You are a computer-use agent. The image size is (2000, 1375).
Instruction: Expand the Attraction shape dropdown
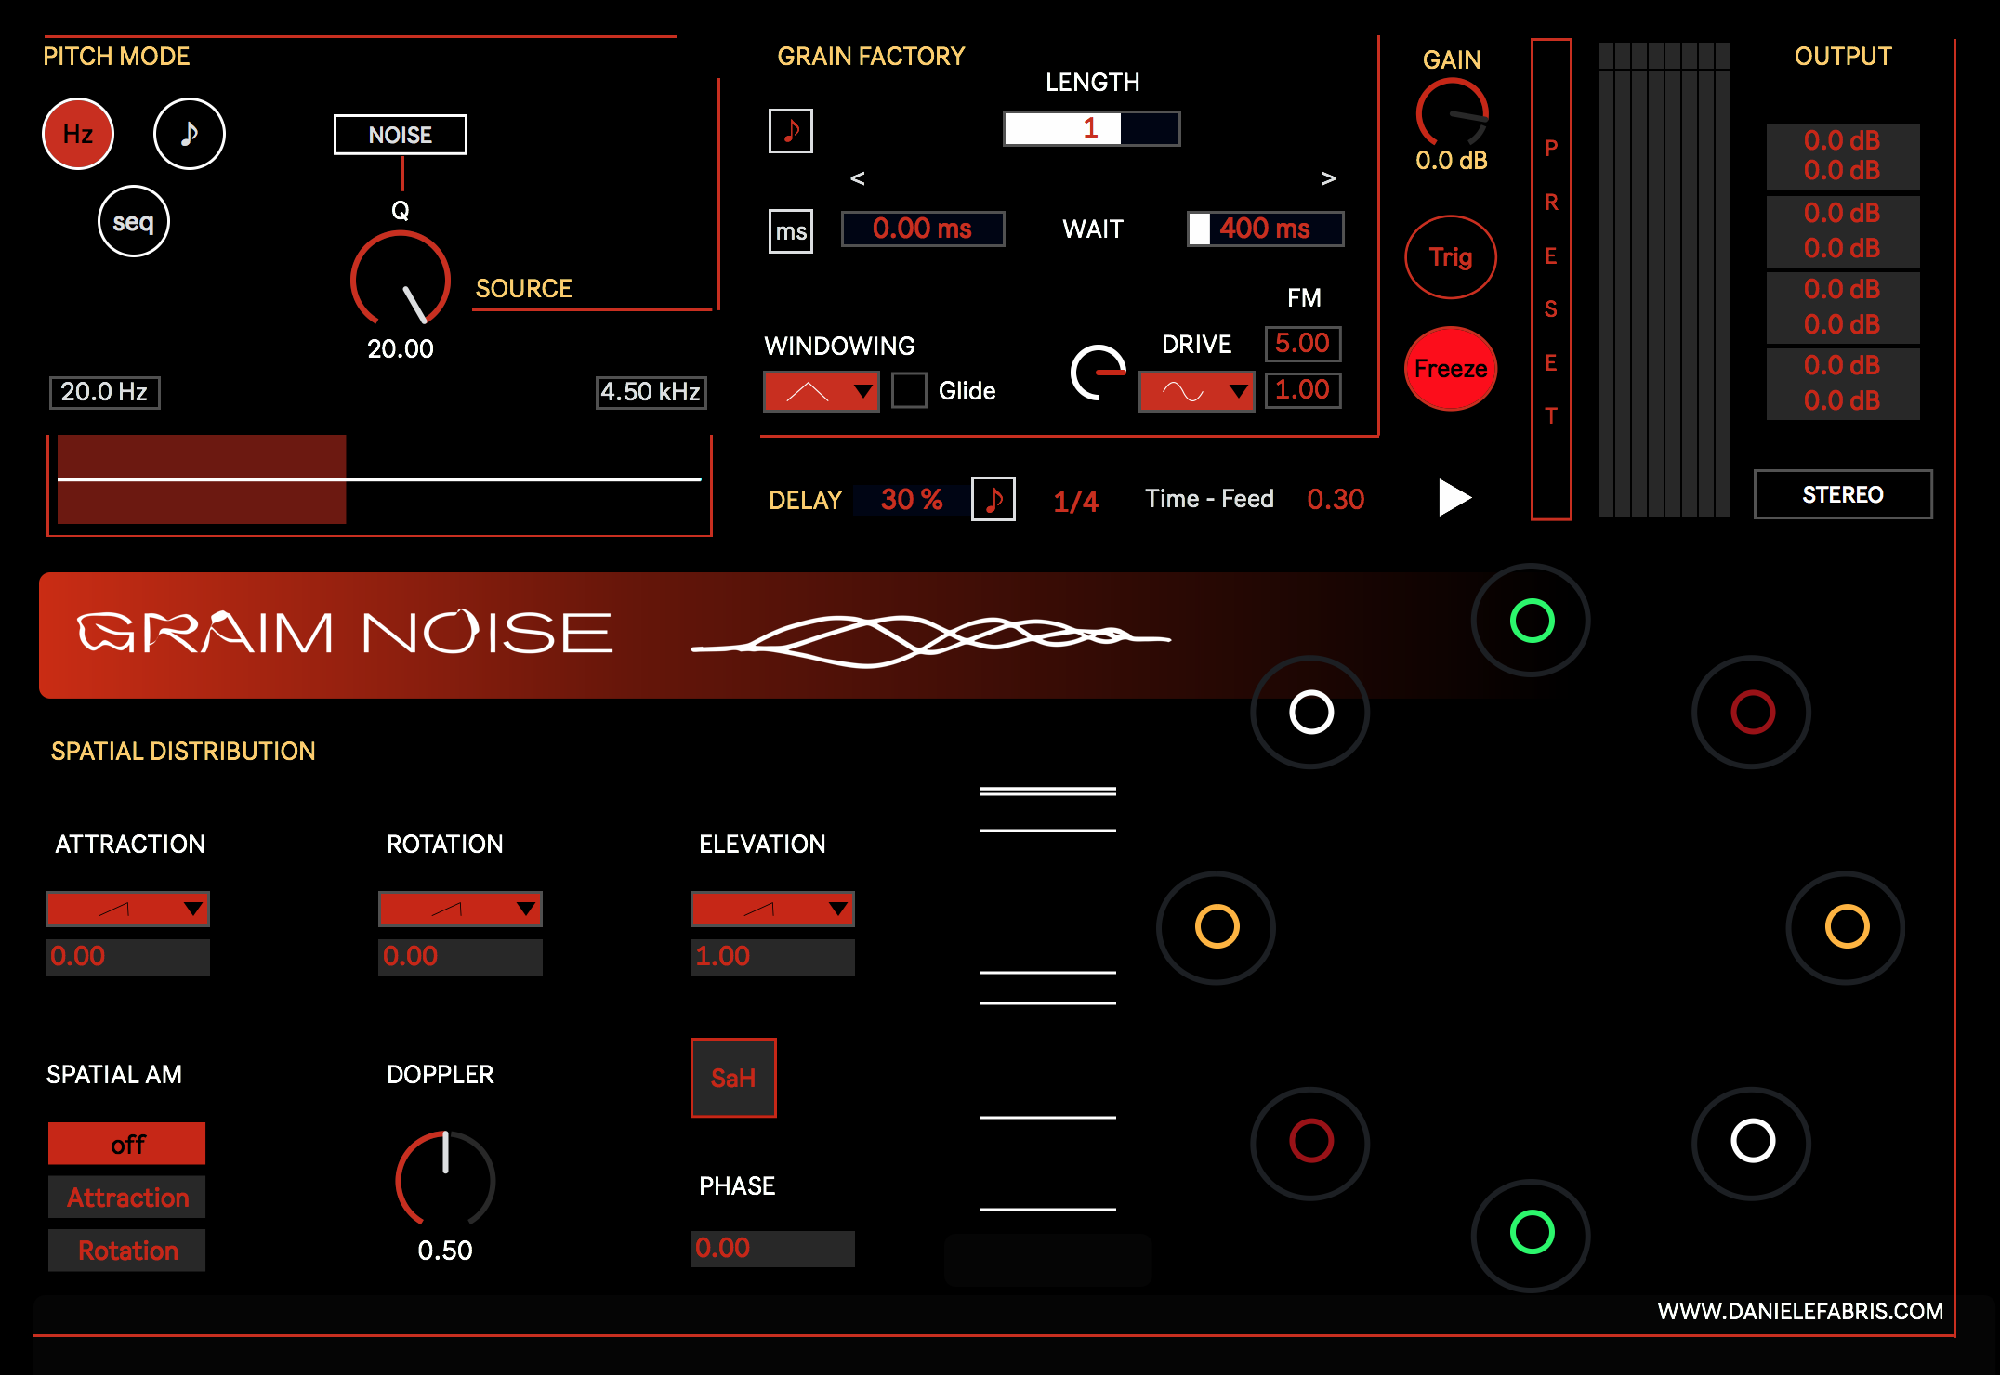(127, 909)
